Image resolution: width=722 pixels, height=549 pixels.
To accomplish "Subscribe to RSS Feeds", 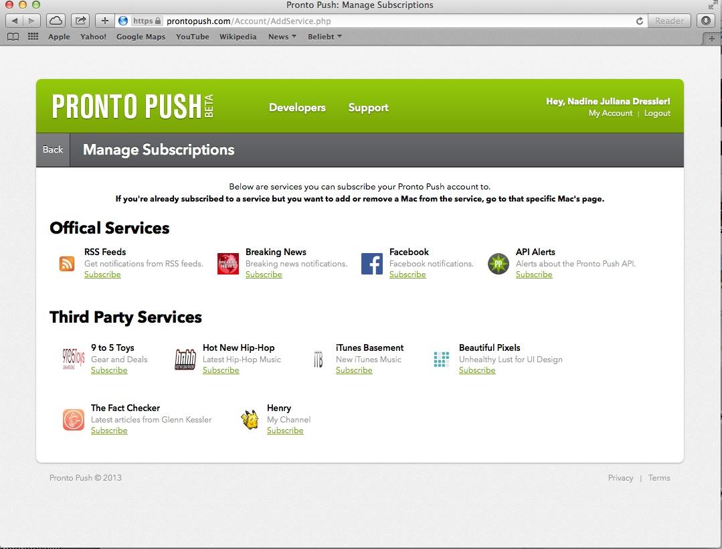I will [102, 274].
